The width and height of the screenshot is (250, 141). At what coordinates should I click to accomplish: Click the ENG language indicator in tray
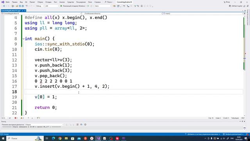click(x=232, y=138)
